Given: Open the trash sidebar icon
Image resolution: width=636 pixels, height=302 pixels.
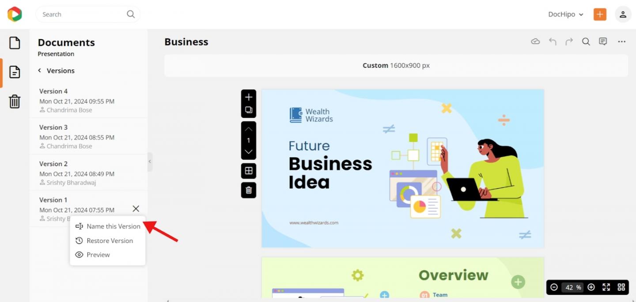Looking at the screenshot, I should coord(15,101).
